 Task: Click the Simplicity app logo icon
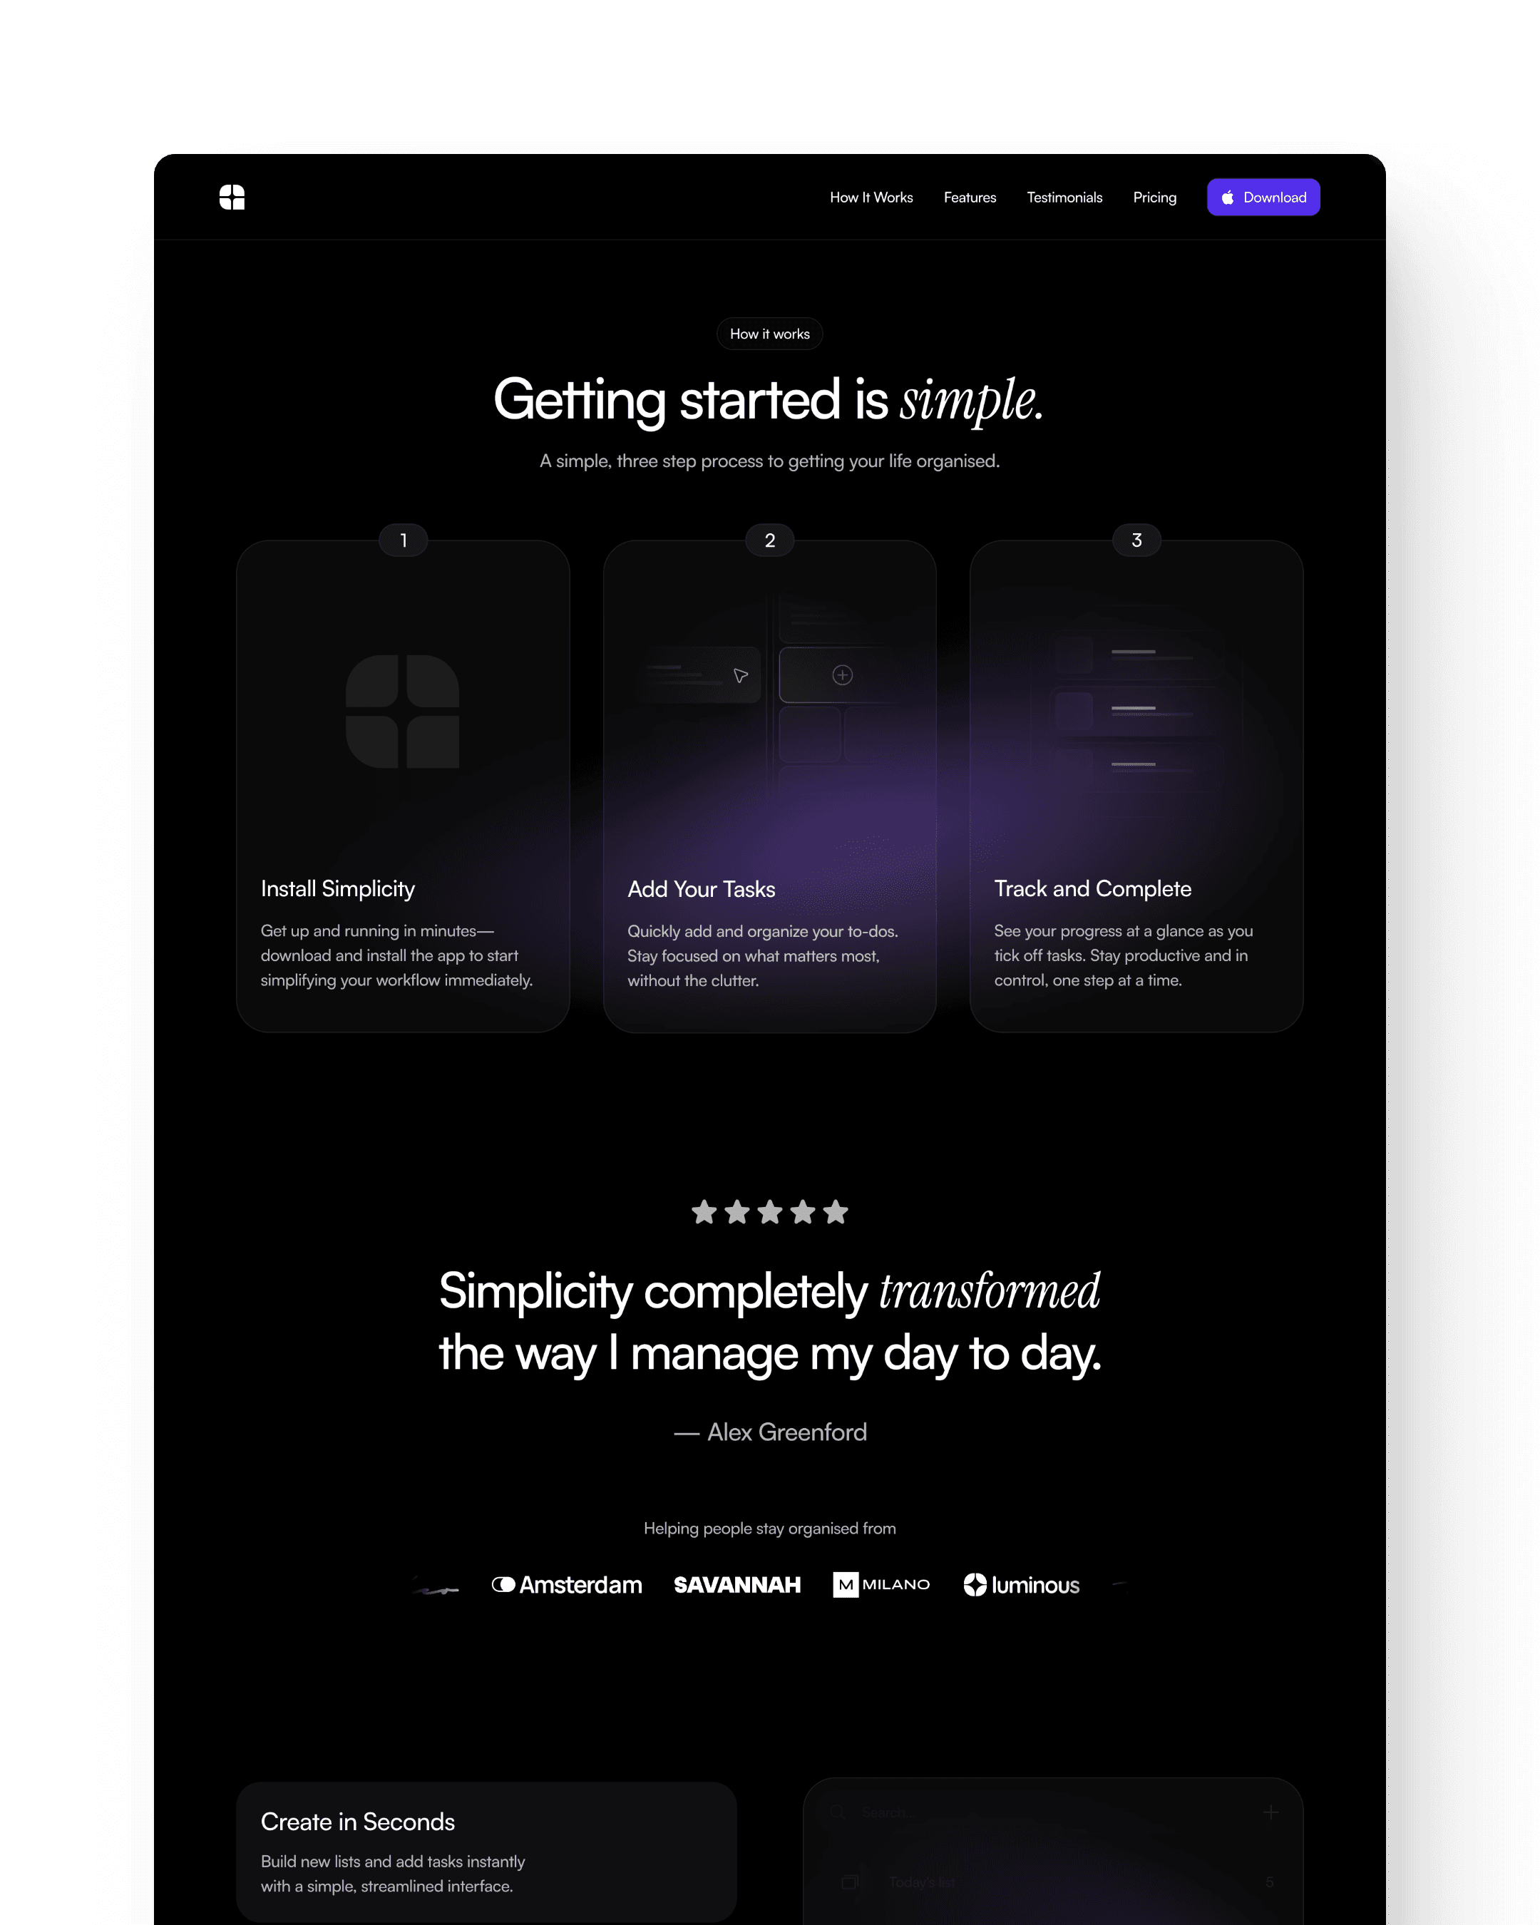pos(231,198)
